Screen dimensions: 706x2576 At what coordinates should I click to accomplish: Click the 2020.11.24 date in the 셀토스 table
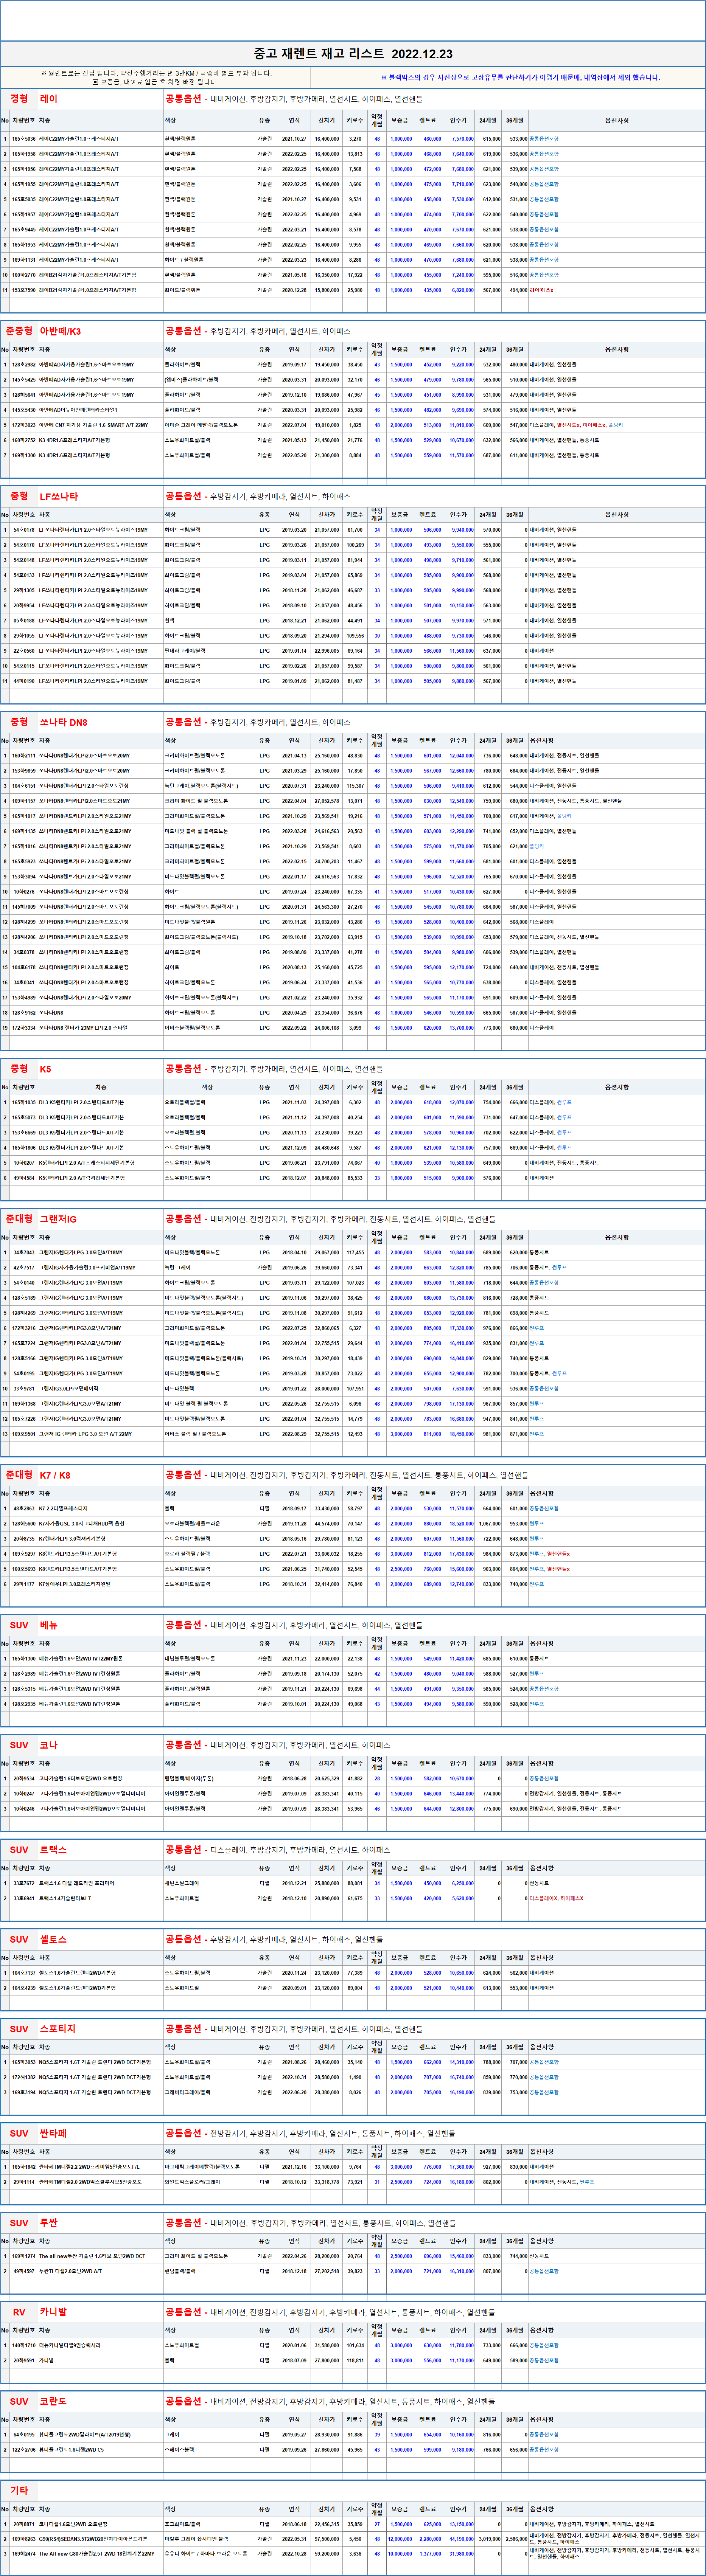point(294,1973)
